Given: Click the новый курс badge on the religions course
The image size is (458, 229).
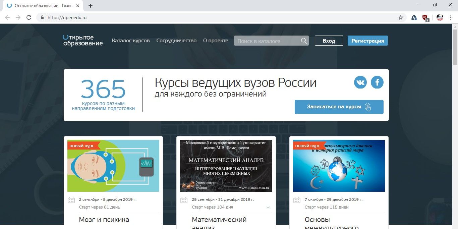Looking at the screenshot, I should coord(308,146).
